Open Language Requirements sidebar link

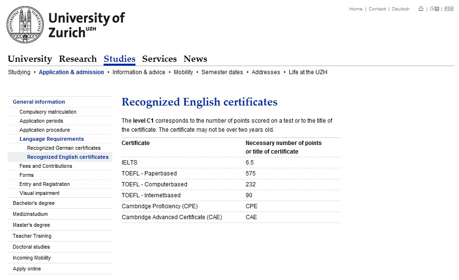(52, 139)
